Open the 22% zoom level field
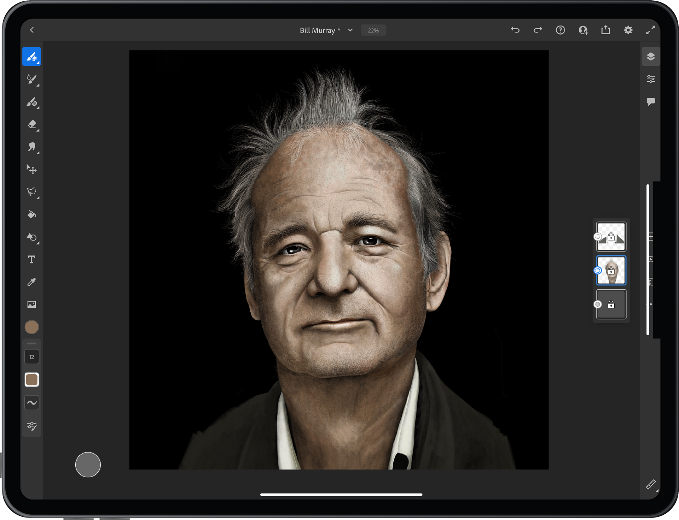679x520 pixels. point(373,30)
